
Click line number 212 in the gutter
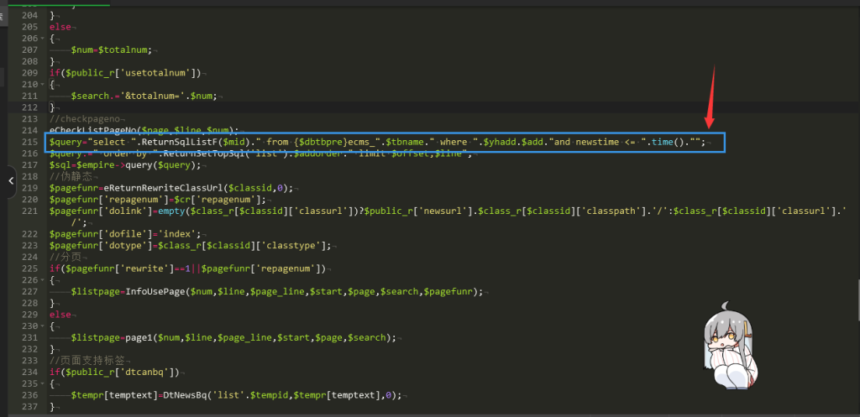coord(30,107)
